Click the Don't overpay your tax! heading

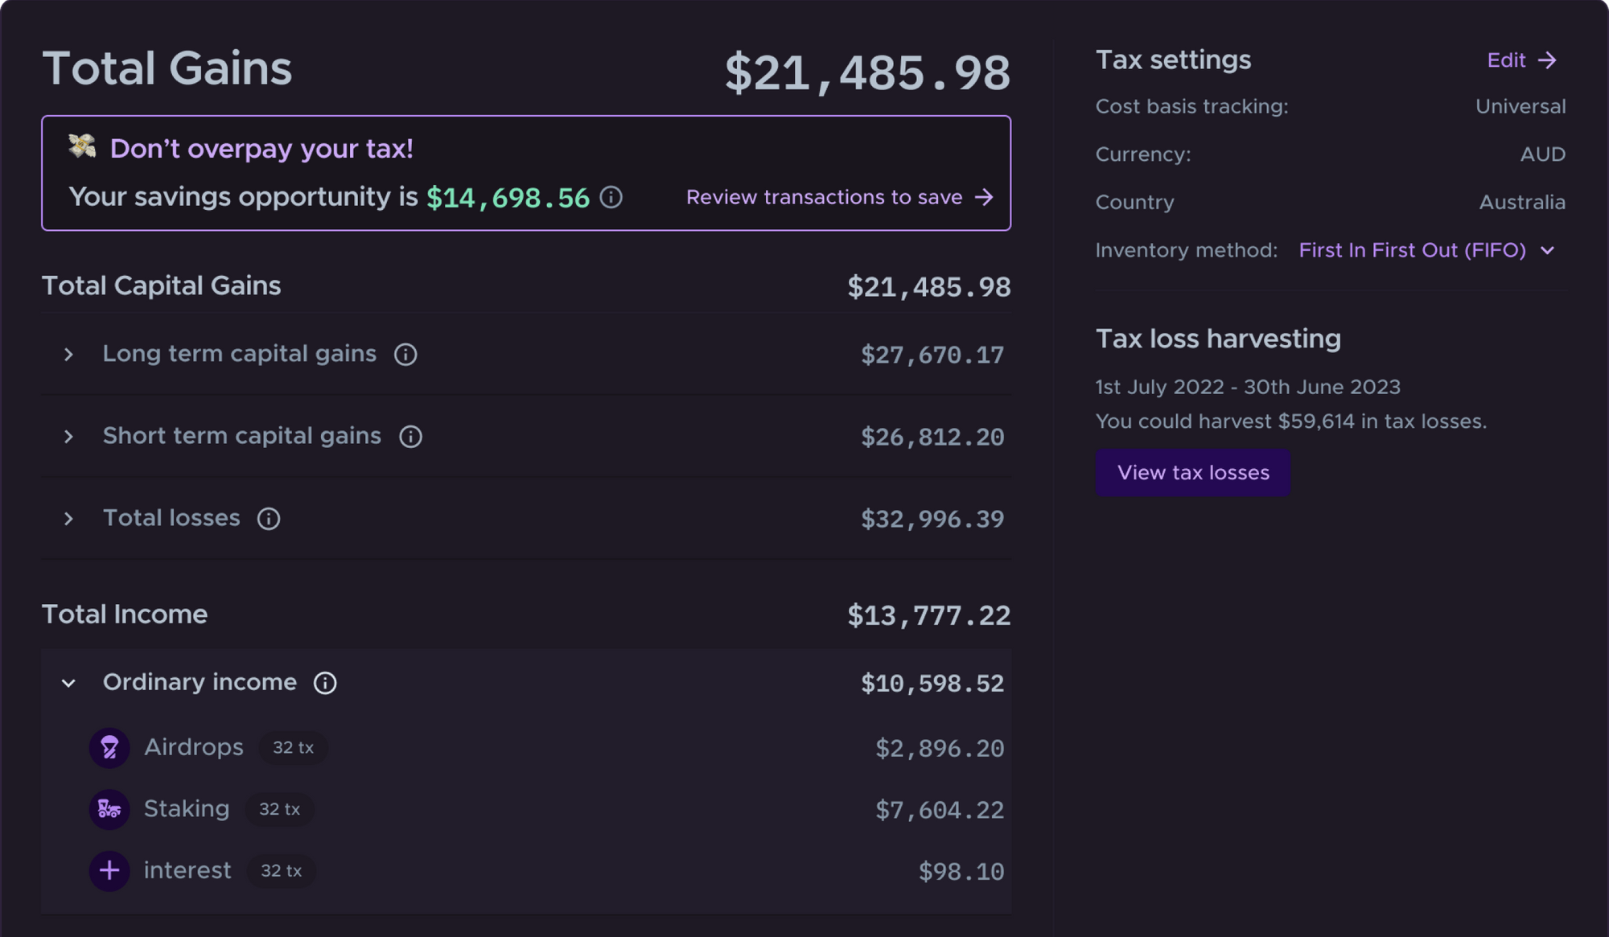pos(261,149)
